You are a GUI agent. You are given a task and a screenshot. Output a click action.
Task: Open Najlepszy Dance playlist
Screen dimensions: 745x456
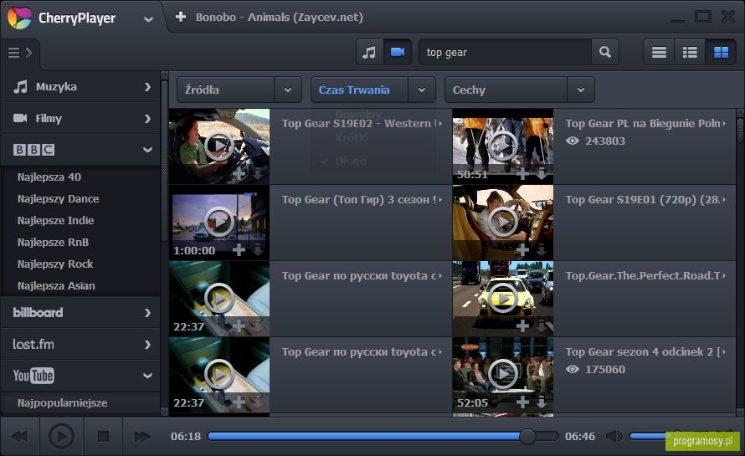tap(58, 199)
